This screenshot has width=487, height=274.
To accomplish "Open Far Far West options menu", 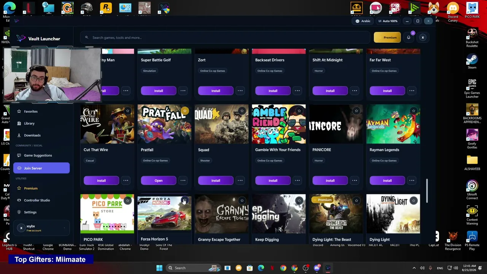I will coord(412,91).
